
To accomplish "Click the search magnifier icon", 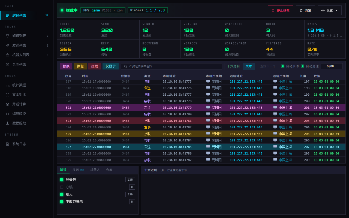I will pyautogui.click(x=125, y=66).
